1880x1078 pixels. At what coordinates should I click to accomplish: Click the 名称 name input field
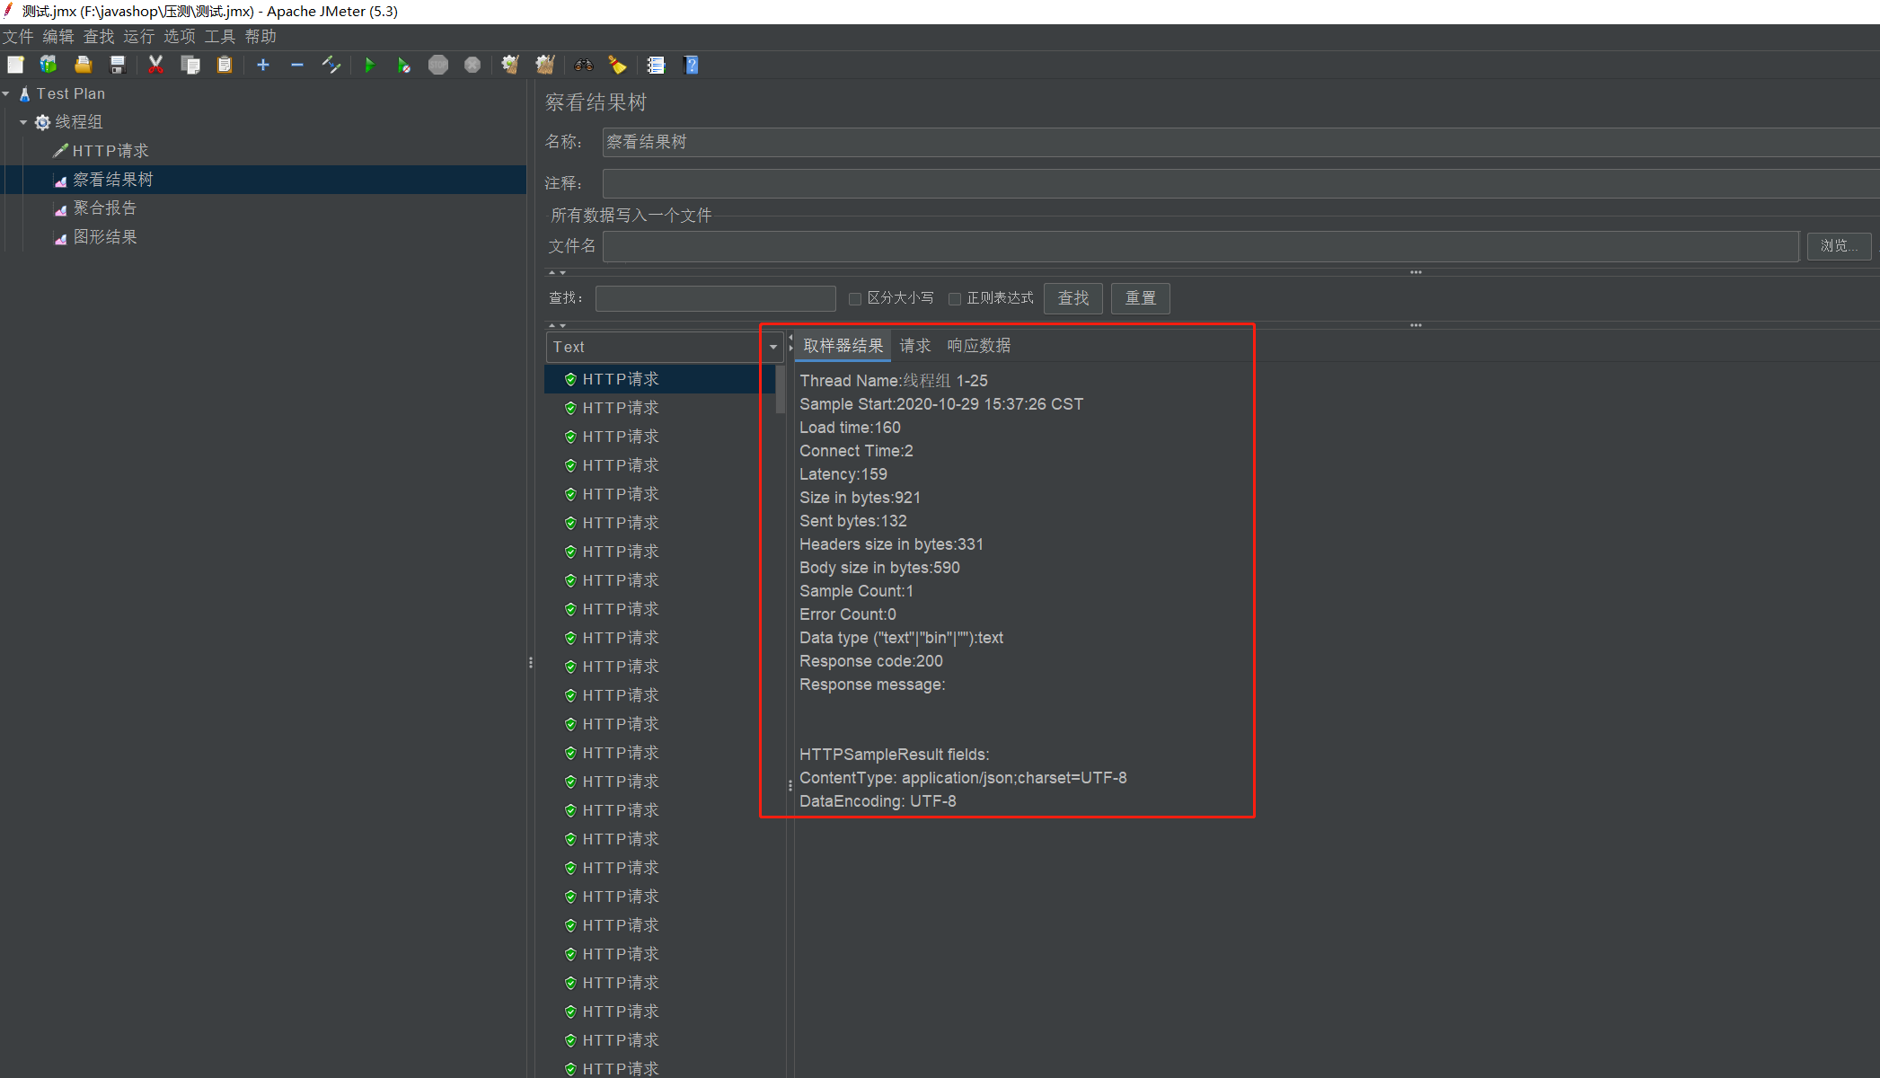click(1240, 142)
